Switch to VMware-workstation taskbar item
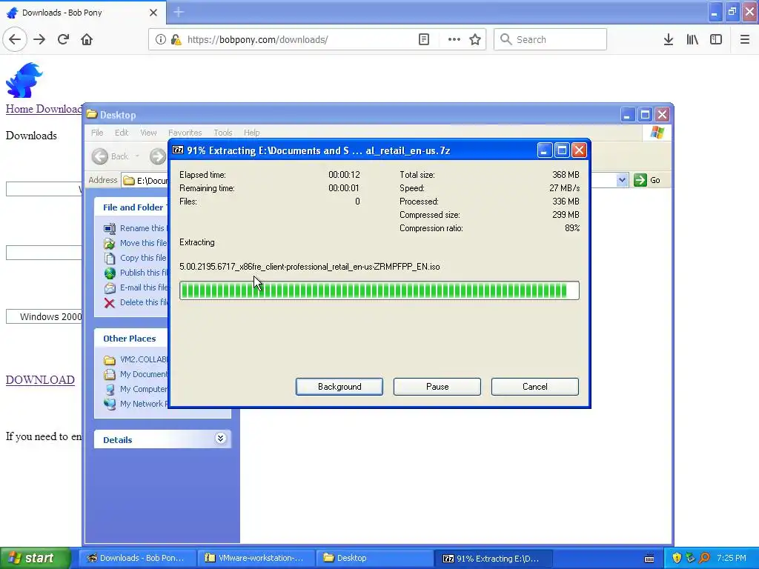The image size is (759, 569). point(256,558)
